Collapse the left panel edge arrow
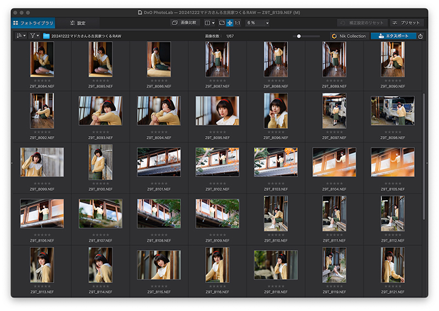439x311 pixels. coord(12,163)
